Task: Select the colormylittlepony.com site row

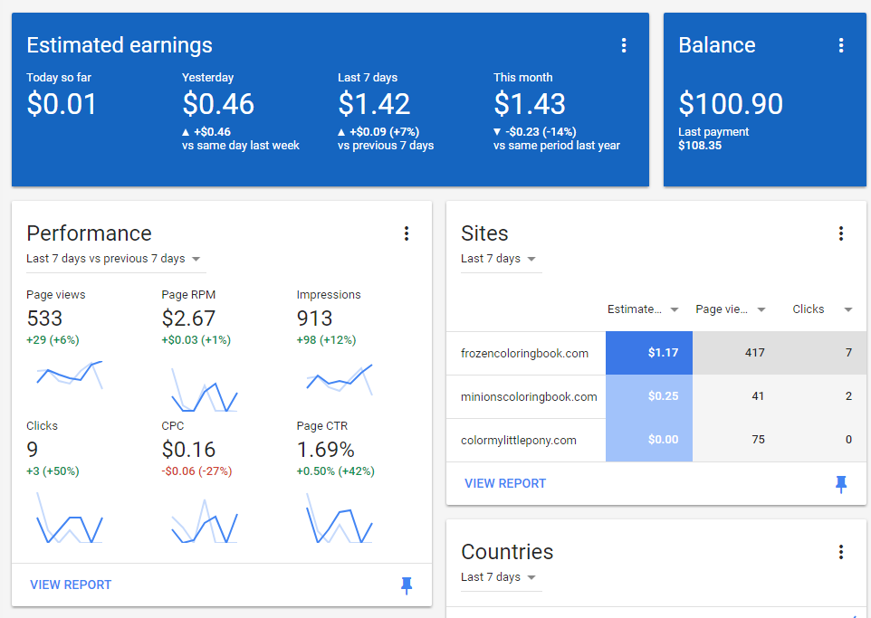Action: (x=519, y=440)
